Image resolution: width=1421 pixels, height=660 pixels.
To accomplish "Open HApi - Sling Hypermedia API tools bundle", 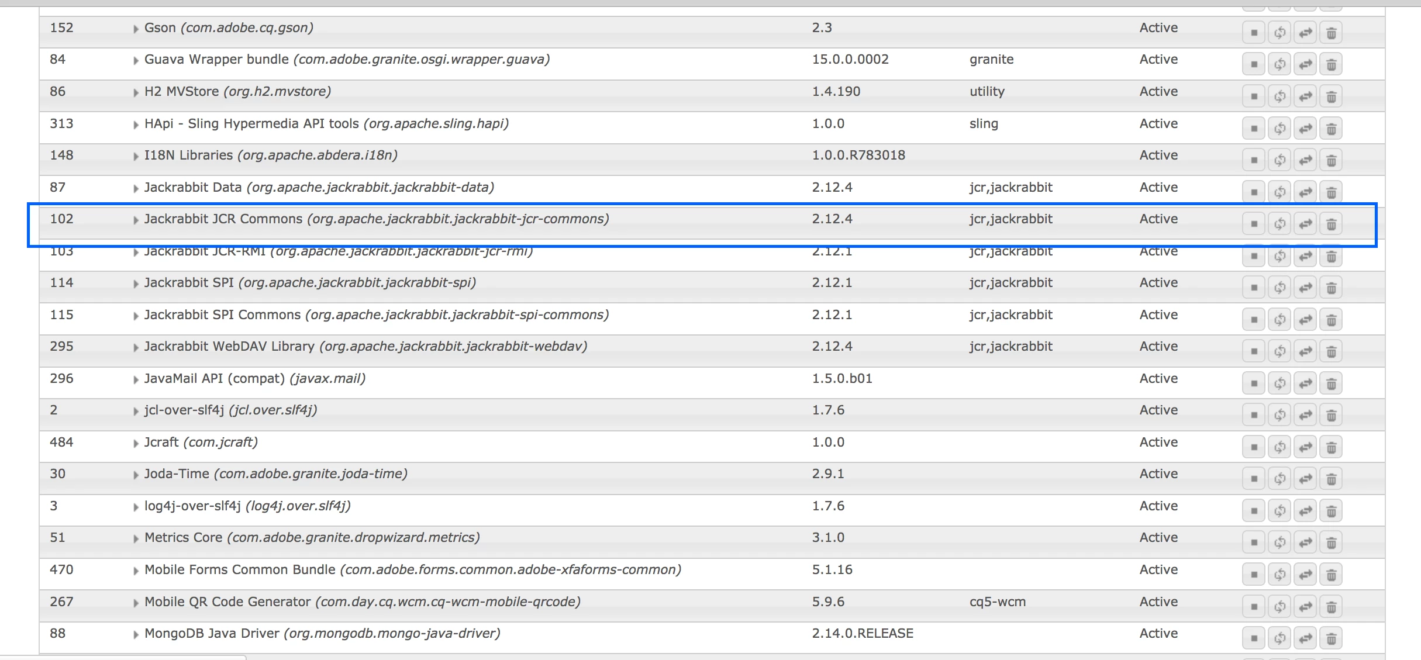I will (x=251, y=124).
